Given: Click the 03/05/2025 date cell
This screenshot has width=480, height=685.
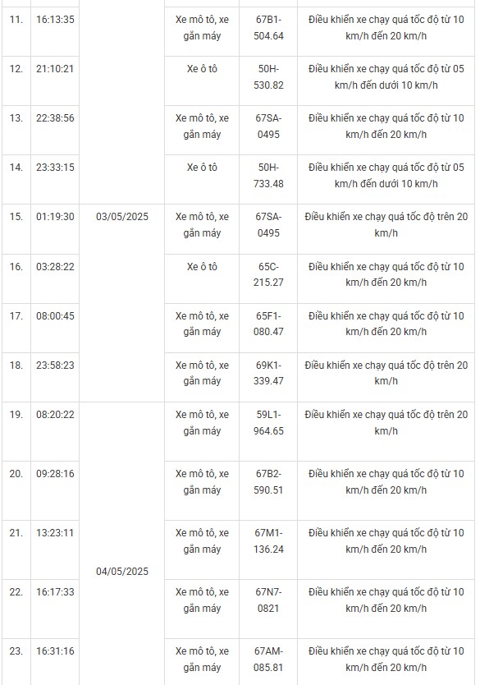Looking at the screenshot, I should 121,303.
